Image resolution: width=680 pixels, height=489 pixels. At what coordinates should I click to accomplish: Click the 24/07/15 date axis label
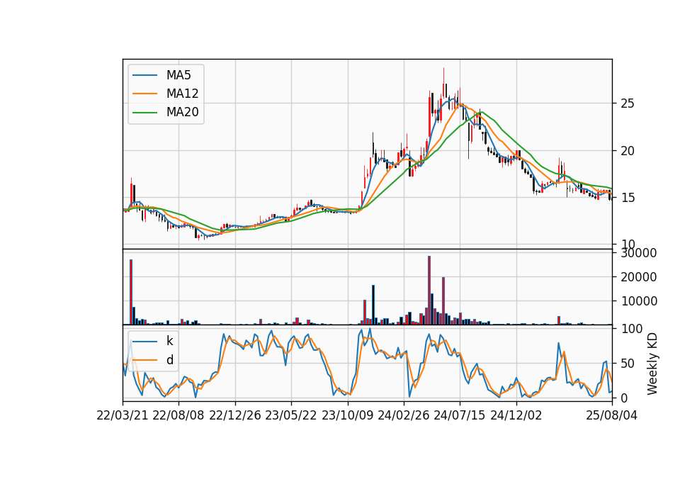click(460, 415)
